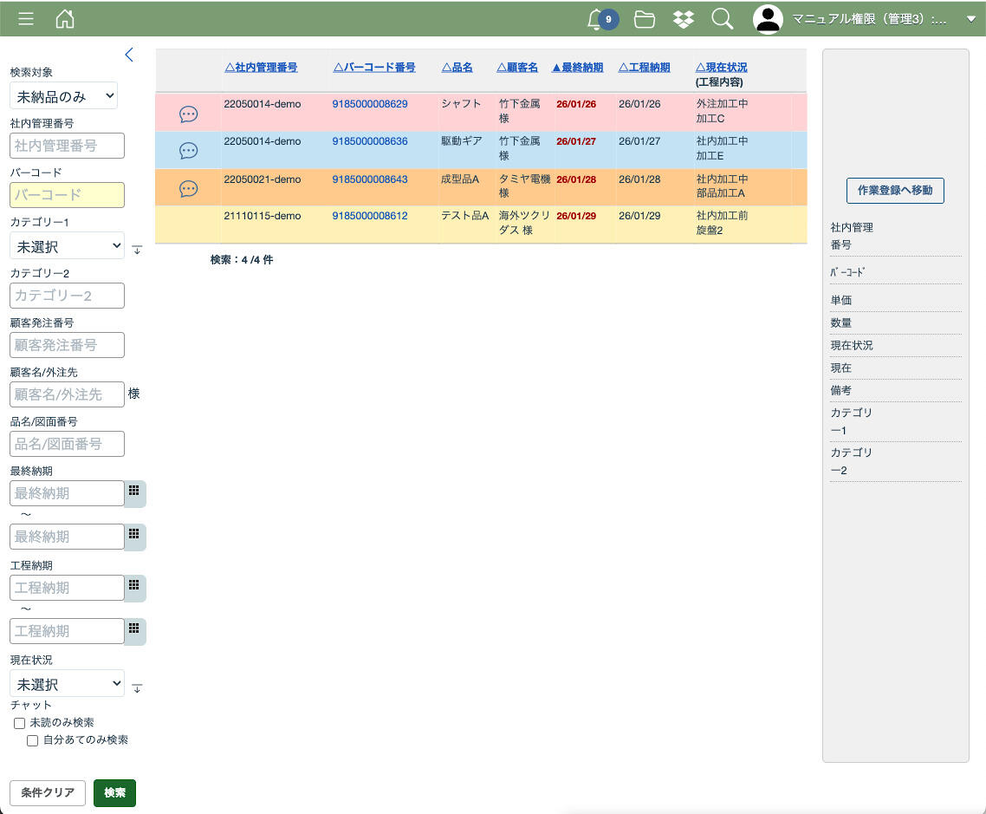
Task: Tick 自分あてのみ検索 checkbox
Action: 33,740
